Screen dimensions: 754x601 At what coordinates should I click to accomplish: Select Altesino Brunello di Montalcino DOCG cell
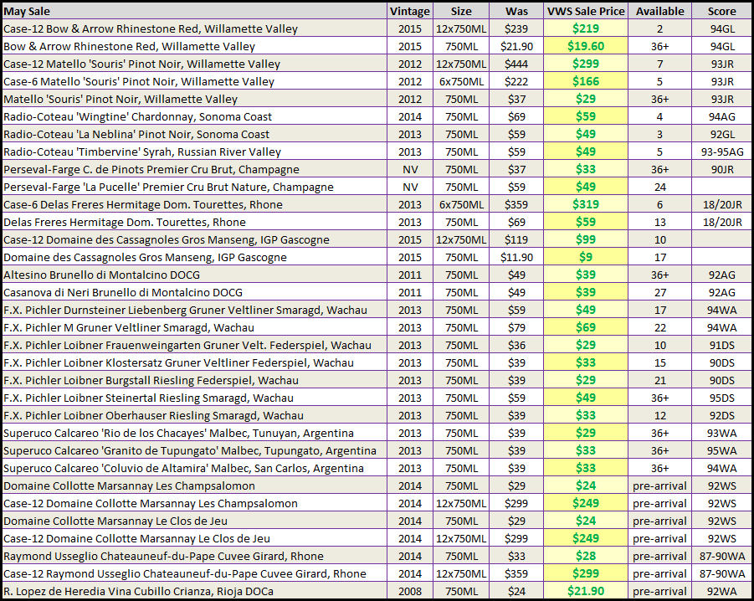pyautogui.click(x=194, y=275)
